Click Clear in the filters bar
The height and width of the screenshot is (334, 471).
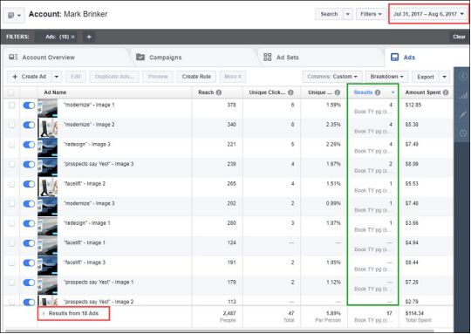[459, 37]
